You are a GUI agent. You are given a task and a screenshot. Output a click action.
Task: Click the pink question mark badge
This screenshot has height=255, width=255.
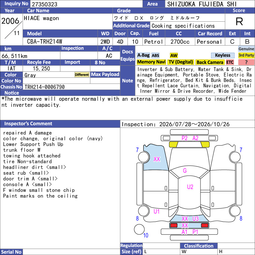(x=246, y=62)
